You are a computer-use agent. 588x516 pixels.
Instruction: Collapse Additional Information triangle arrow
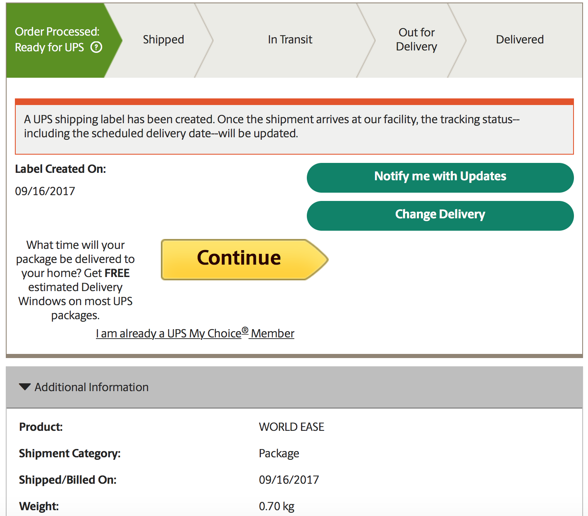pyautogui.click(x=25, y=387)
